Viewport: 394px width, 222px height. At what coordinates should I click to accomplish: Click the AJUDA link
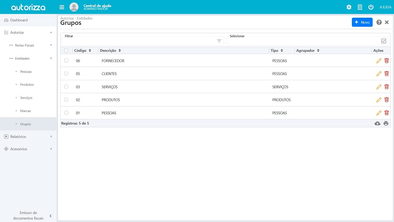[385, 7]
